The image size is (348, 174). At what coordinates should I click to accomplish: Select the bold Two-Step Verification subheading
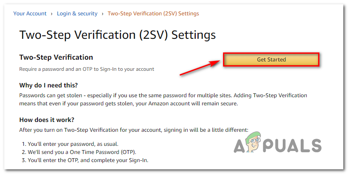(x=56, y=57)
